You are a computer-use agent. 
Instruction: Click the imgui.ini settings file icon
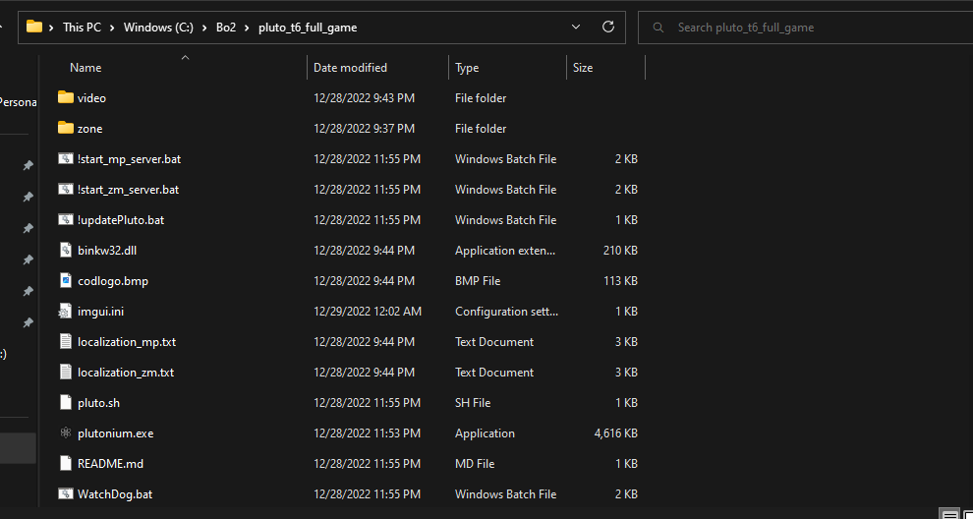pyautogui.click(x=66, y=311)
